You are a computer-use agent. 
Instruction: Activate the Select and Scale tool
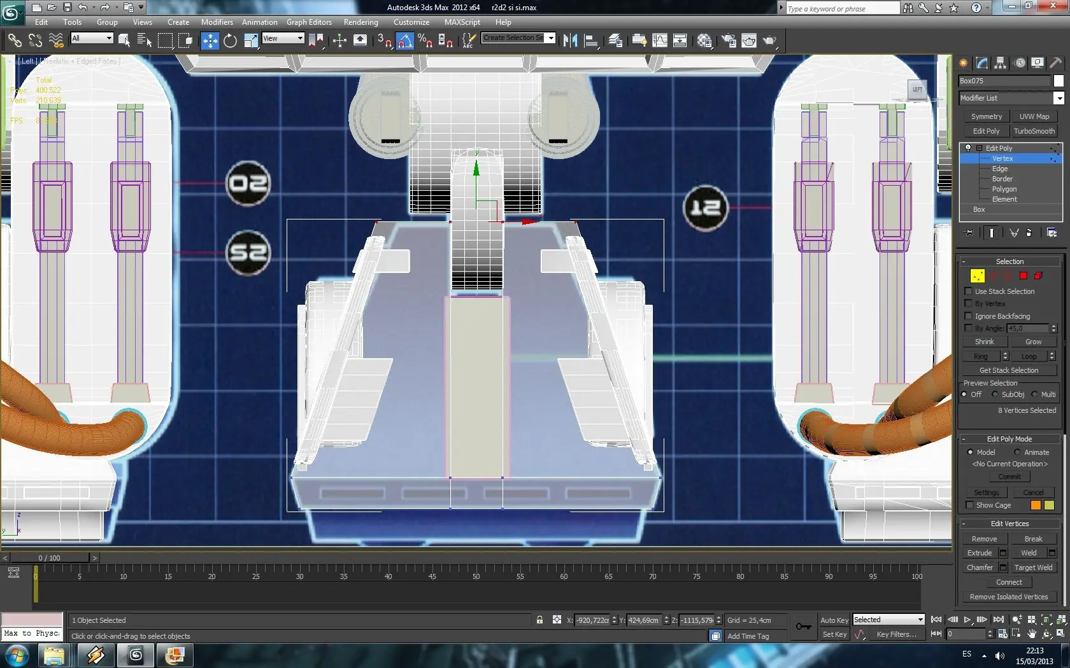coord(251,41)
